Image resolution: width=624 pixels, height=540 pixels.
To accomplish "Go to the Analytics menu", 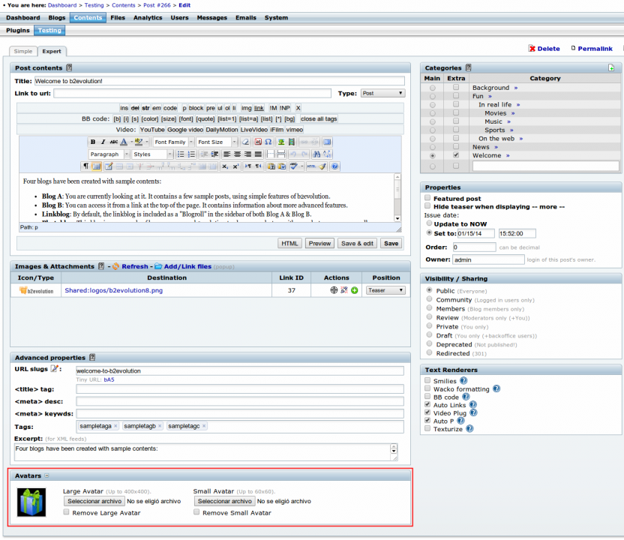I will (x=148, y=18).
